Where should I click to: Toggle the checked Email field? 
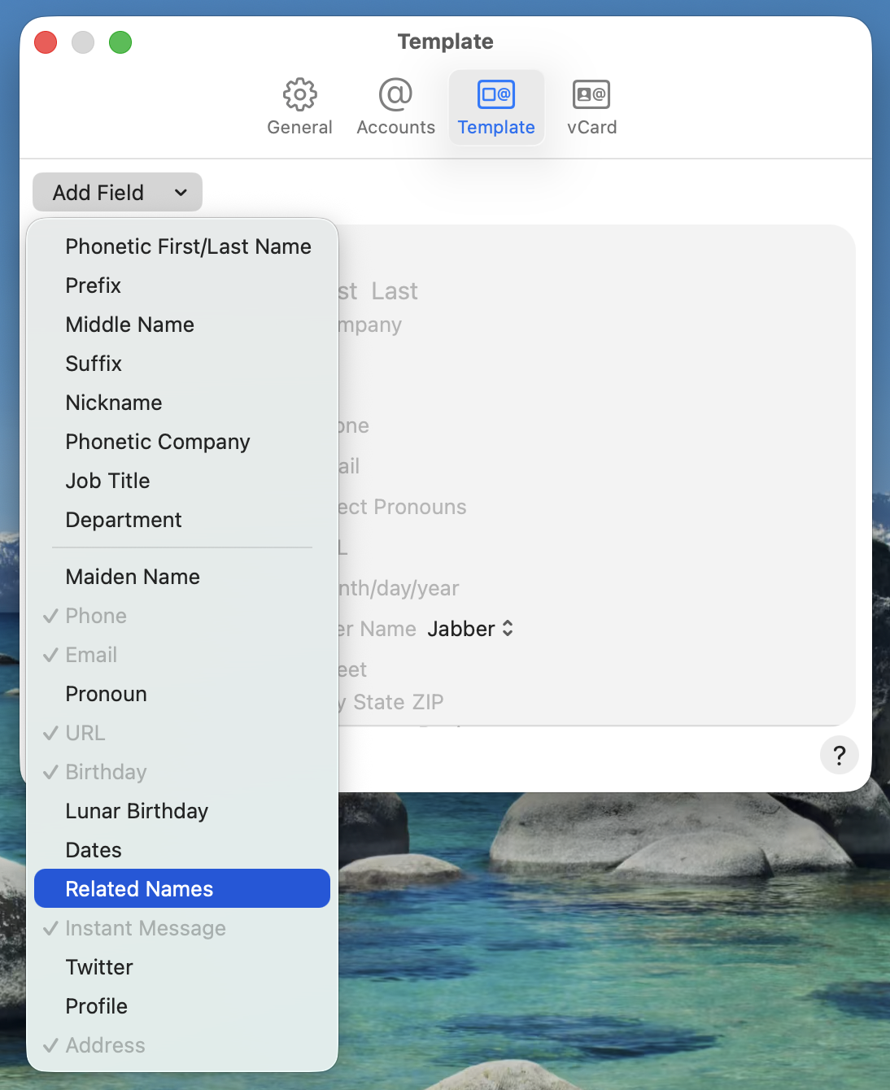click(91, 655)
